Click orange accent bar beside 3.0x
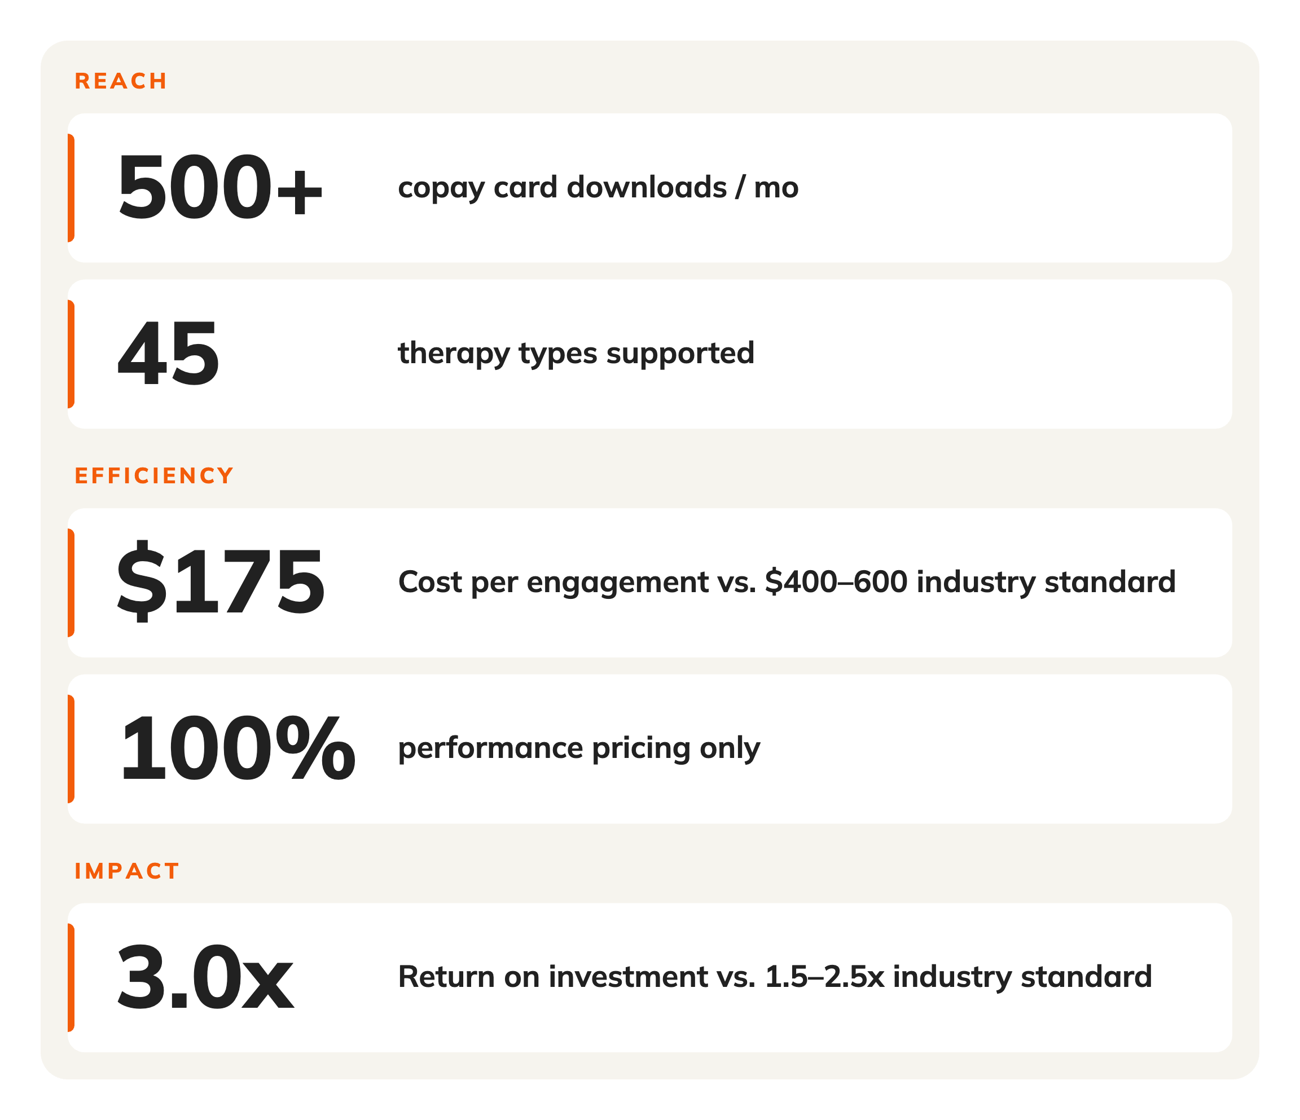The image size is (1300, 1120). coord(71,978)
